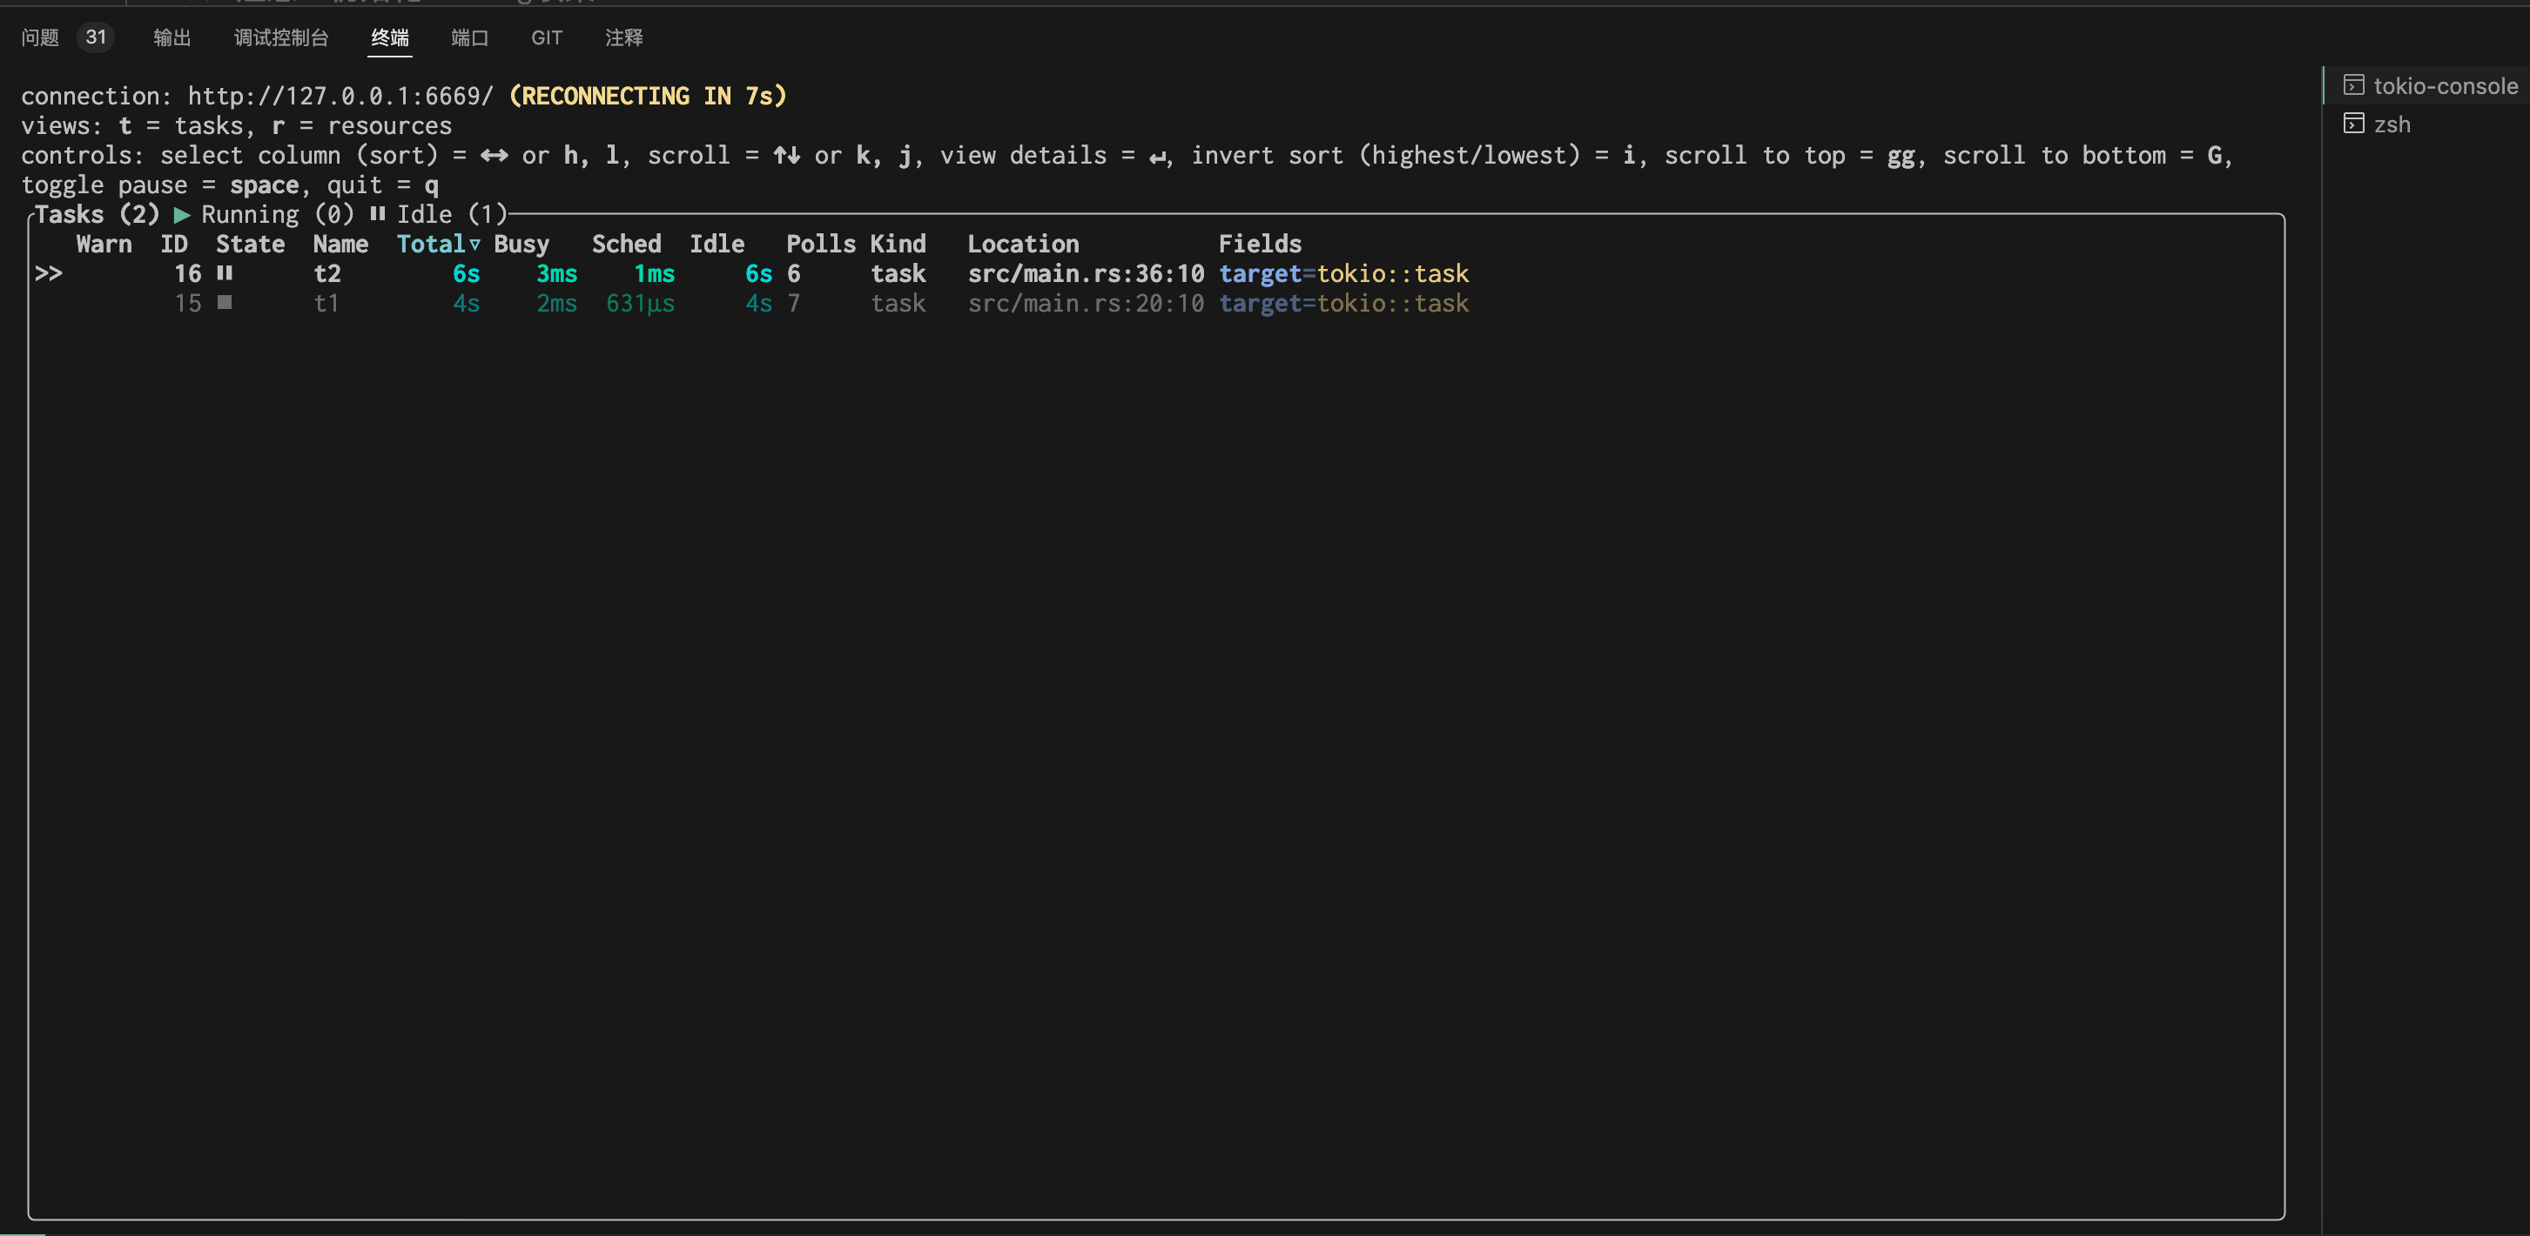Viewport: 2530px width, 1236px height.
Task: Click the Idle value 4s for t1
Action: click(759, 304)
